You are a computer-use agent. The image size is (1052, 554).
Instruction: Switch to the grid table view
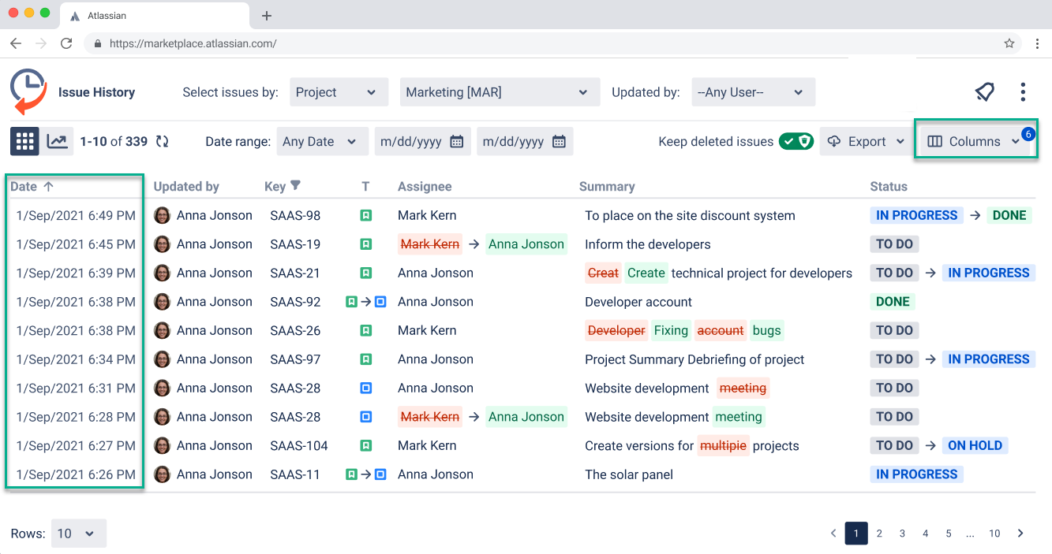[24, 142]
